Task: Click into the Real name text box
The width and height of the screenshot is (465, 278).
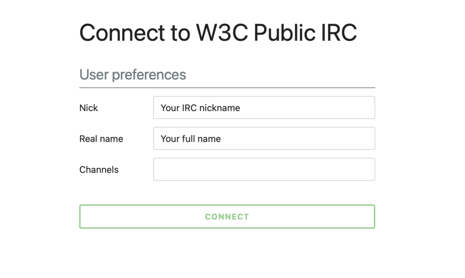Action: point(264,139)
